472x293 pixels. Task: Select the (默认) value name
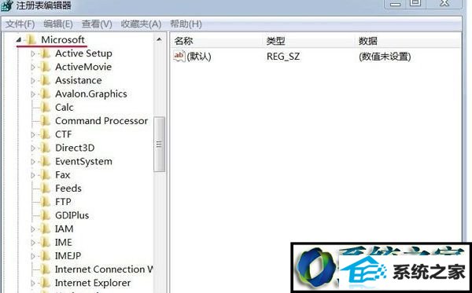[199, 57]
